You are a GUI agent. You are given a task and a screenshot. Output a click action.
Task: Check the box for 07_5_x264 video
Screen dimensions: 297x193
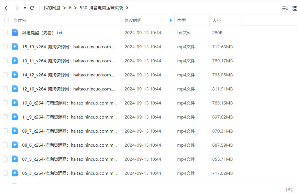5,159
